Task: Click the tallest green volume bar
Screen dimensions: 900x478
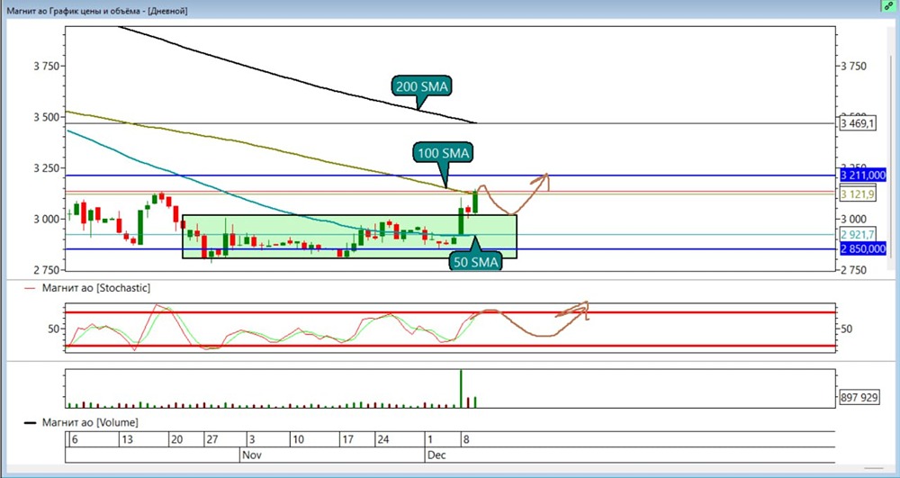Action: [461, 387]
